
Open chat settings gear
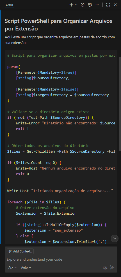[90, 5]
